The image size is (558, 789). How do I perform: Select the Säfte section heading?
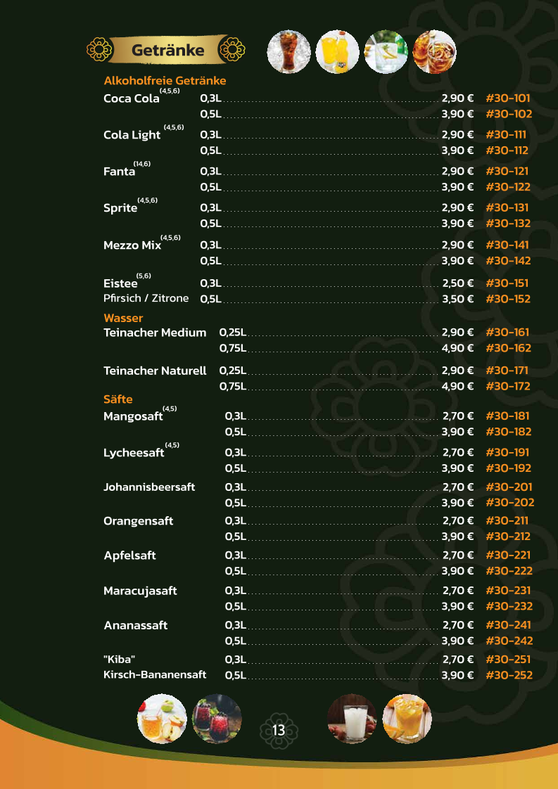coord(118,399)
